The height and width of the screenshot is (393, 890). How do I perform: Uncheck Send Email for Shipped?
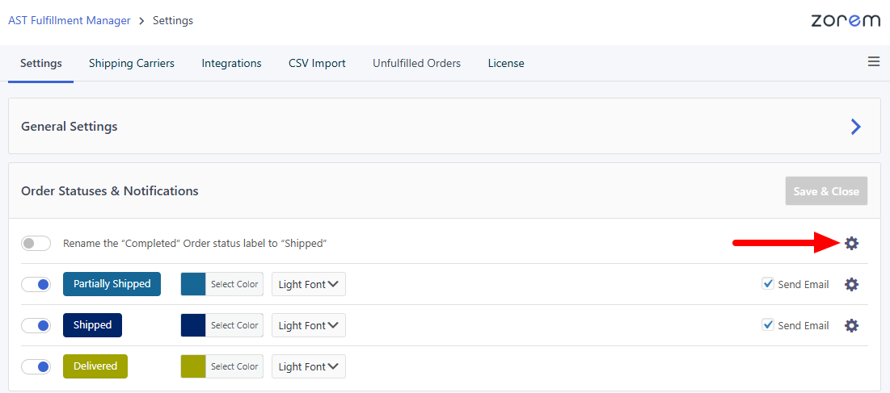click(x=768, y=325)
